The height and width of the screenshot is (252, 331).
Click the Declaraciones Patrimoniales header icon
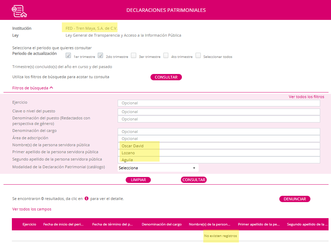coord(19,11)
